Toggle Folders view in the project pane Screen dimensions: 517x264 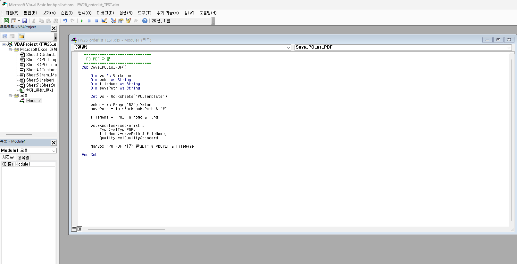[21, 36]
